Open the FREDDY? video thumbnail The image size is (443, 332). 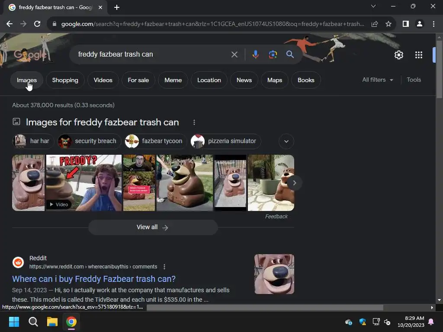[84, 183]
